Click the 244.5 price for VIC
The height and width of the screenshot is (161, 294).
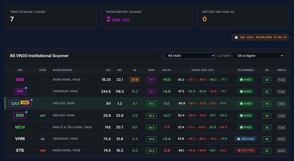106,92
